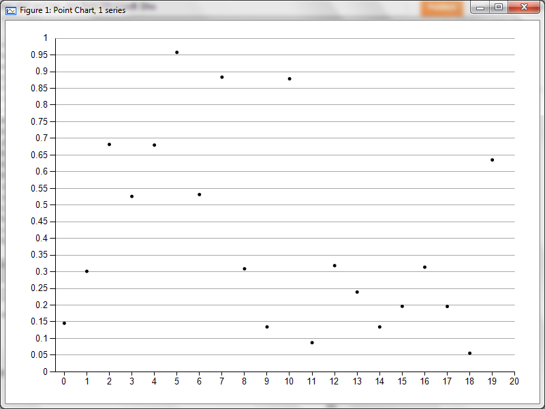Click the data point at x=15
This screenshot has width=545, height=409.
click(x=402, y=306)
